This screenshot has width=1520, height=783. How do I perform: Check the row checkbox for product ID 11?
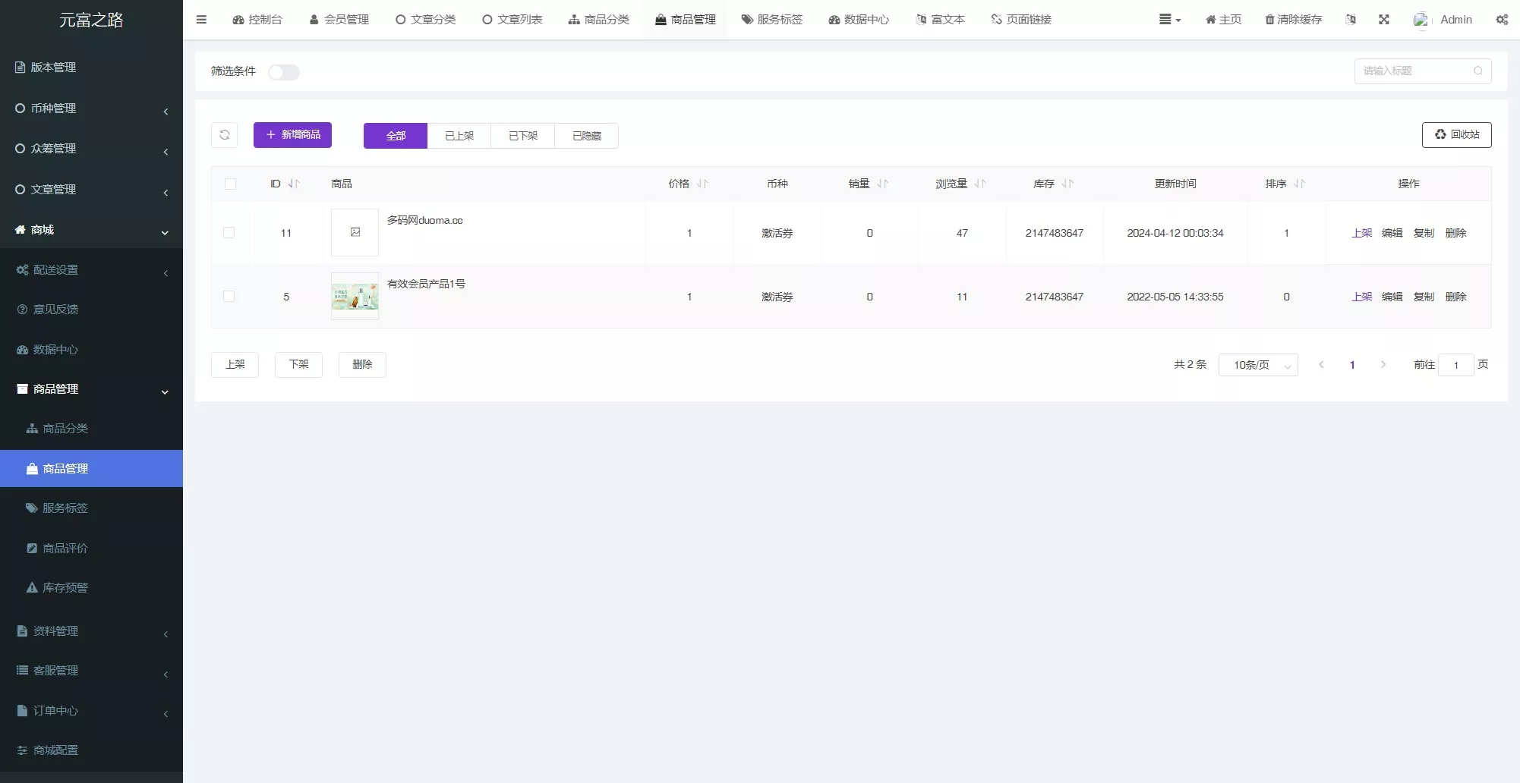pyautogui.click(x=230, y=233)
